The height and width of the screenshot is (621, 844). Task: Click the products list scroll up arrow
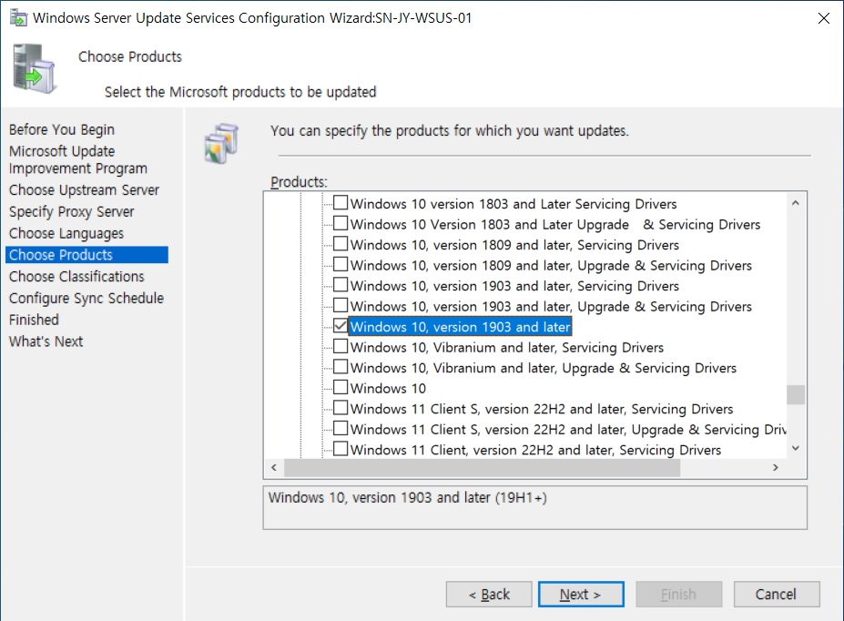[x=796, y=203]
